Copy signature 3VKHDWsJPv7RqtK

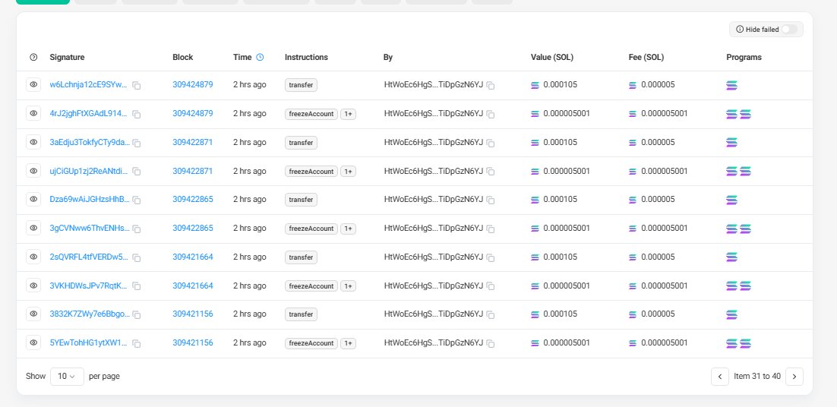pyautogui.click(x=137, y=286)
